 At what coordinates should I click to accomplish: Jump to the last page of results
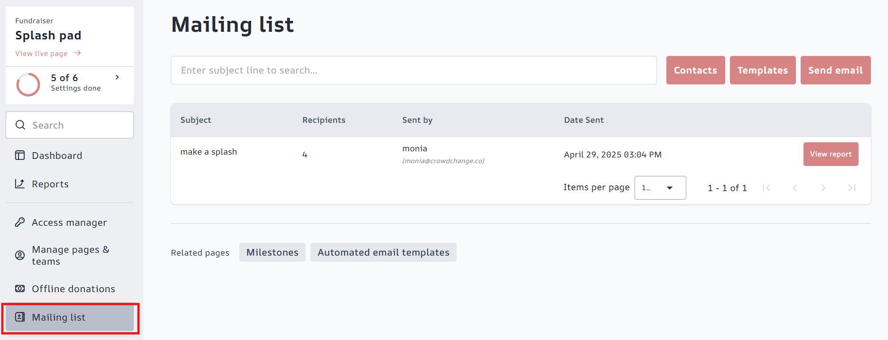pos(852,188)
